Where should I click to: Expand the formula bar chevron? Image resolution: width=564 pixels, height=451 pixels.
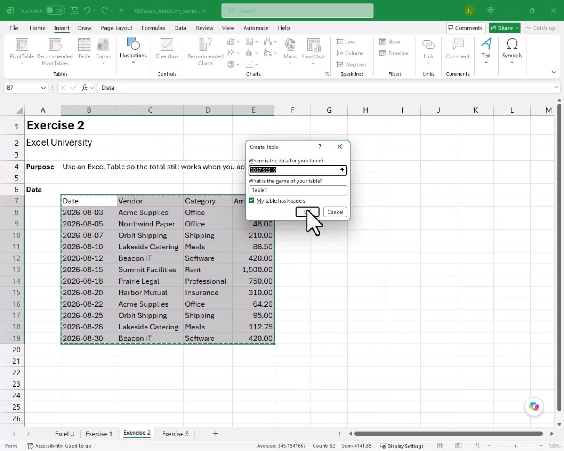pos(556,87)
